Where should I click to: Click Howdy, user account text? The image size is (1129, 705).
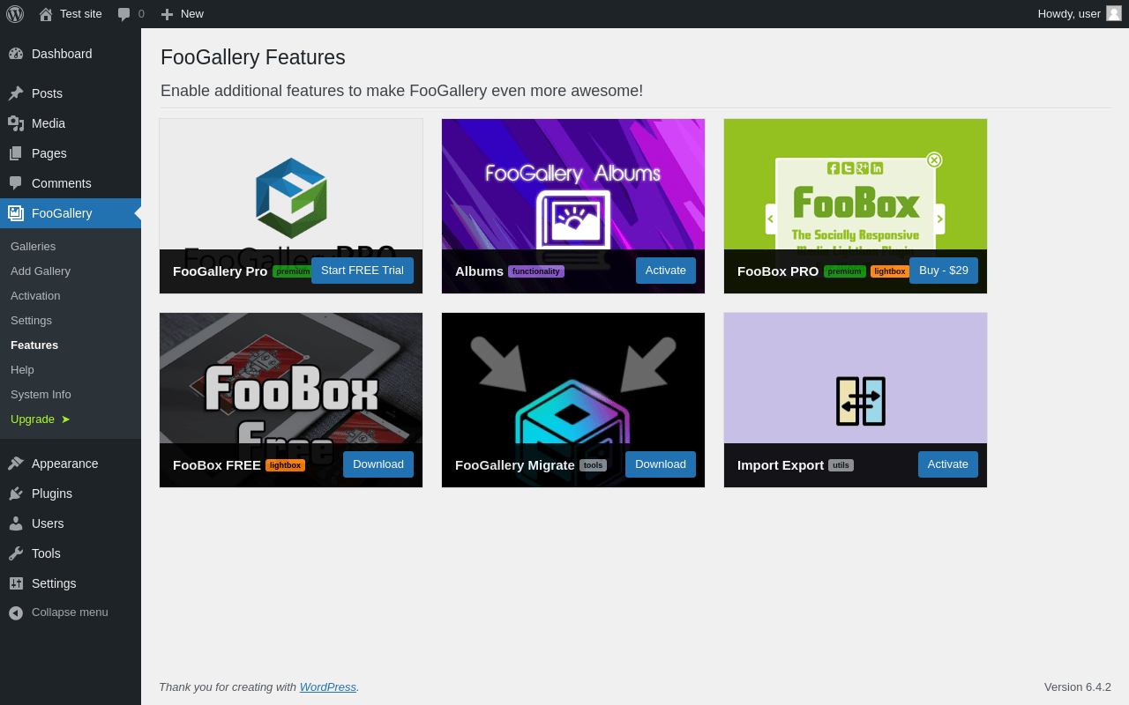tap(1069, 13)
